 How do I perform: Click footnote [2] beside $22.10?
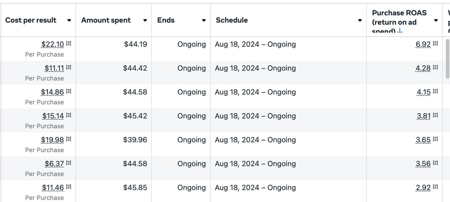click(x=69, y=44)
